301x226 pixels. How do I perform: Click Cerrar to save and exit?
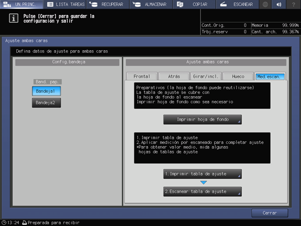pos(270,213)
